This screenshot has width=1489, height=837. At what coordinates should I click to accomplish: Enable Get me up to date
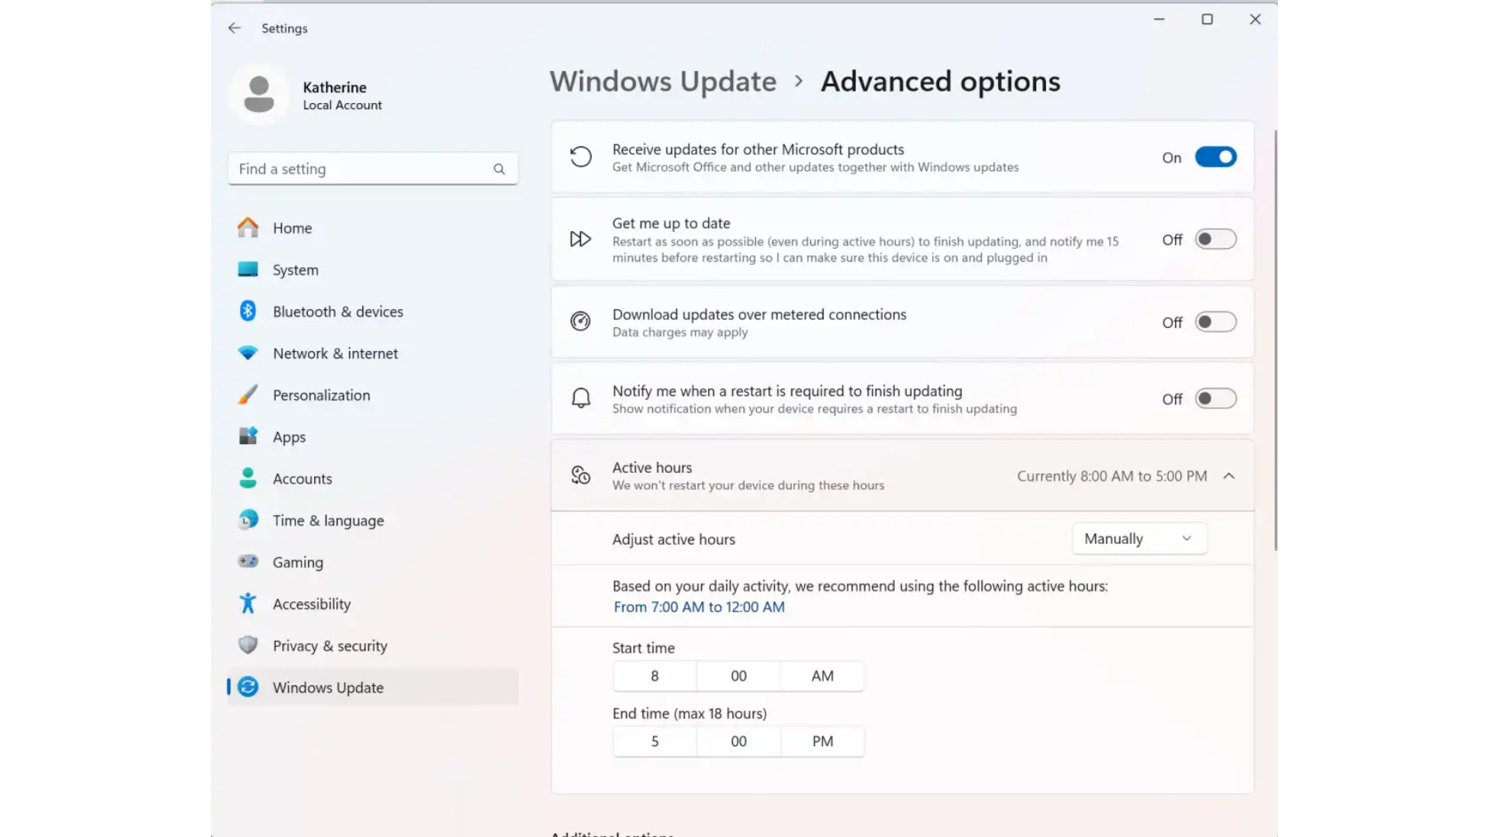[1215, 239]
